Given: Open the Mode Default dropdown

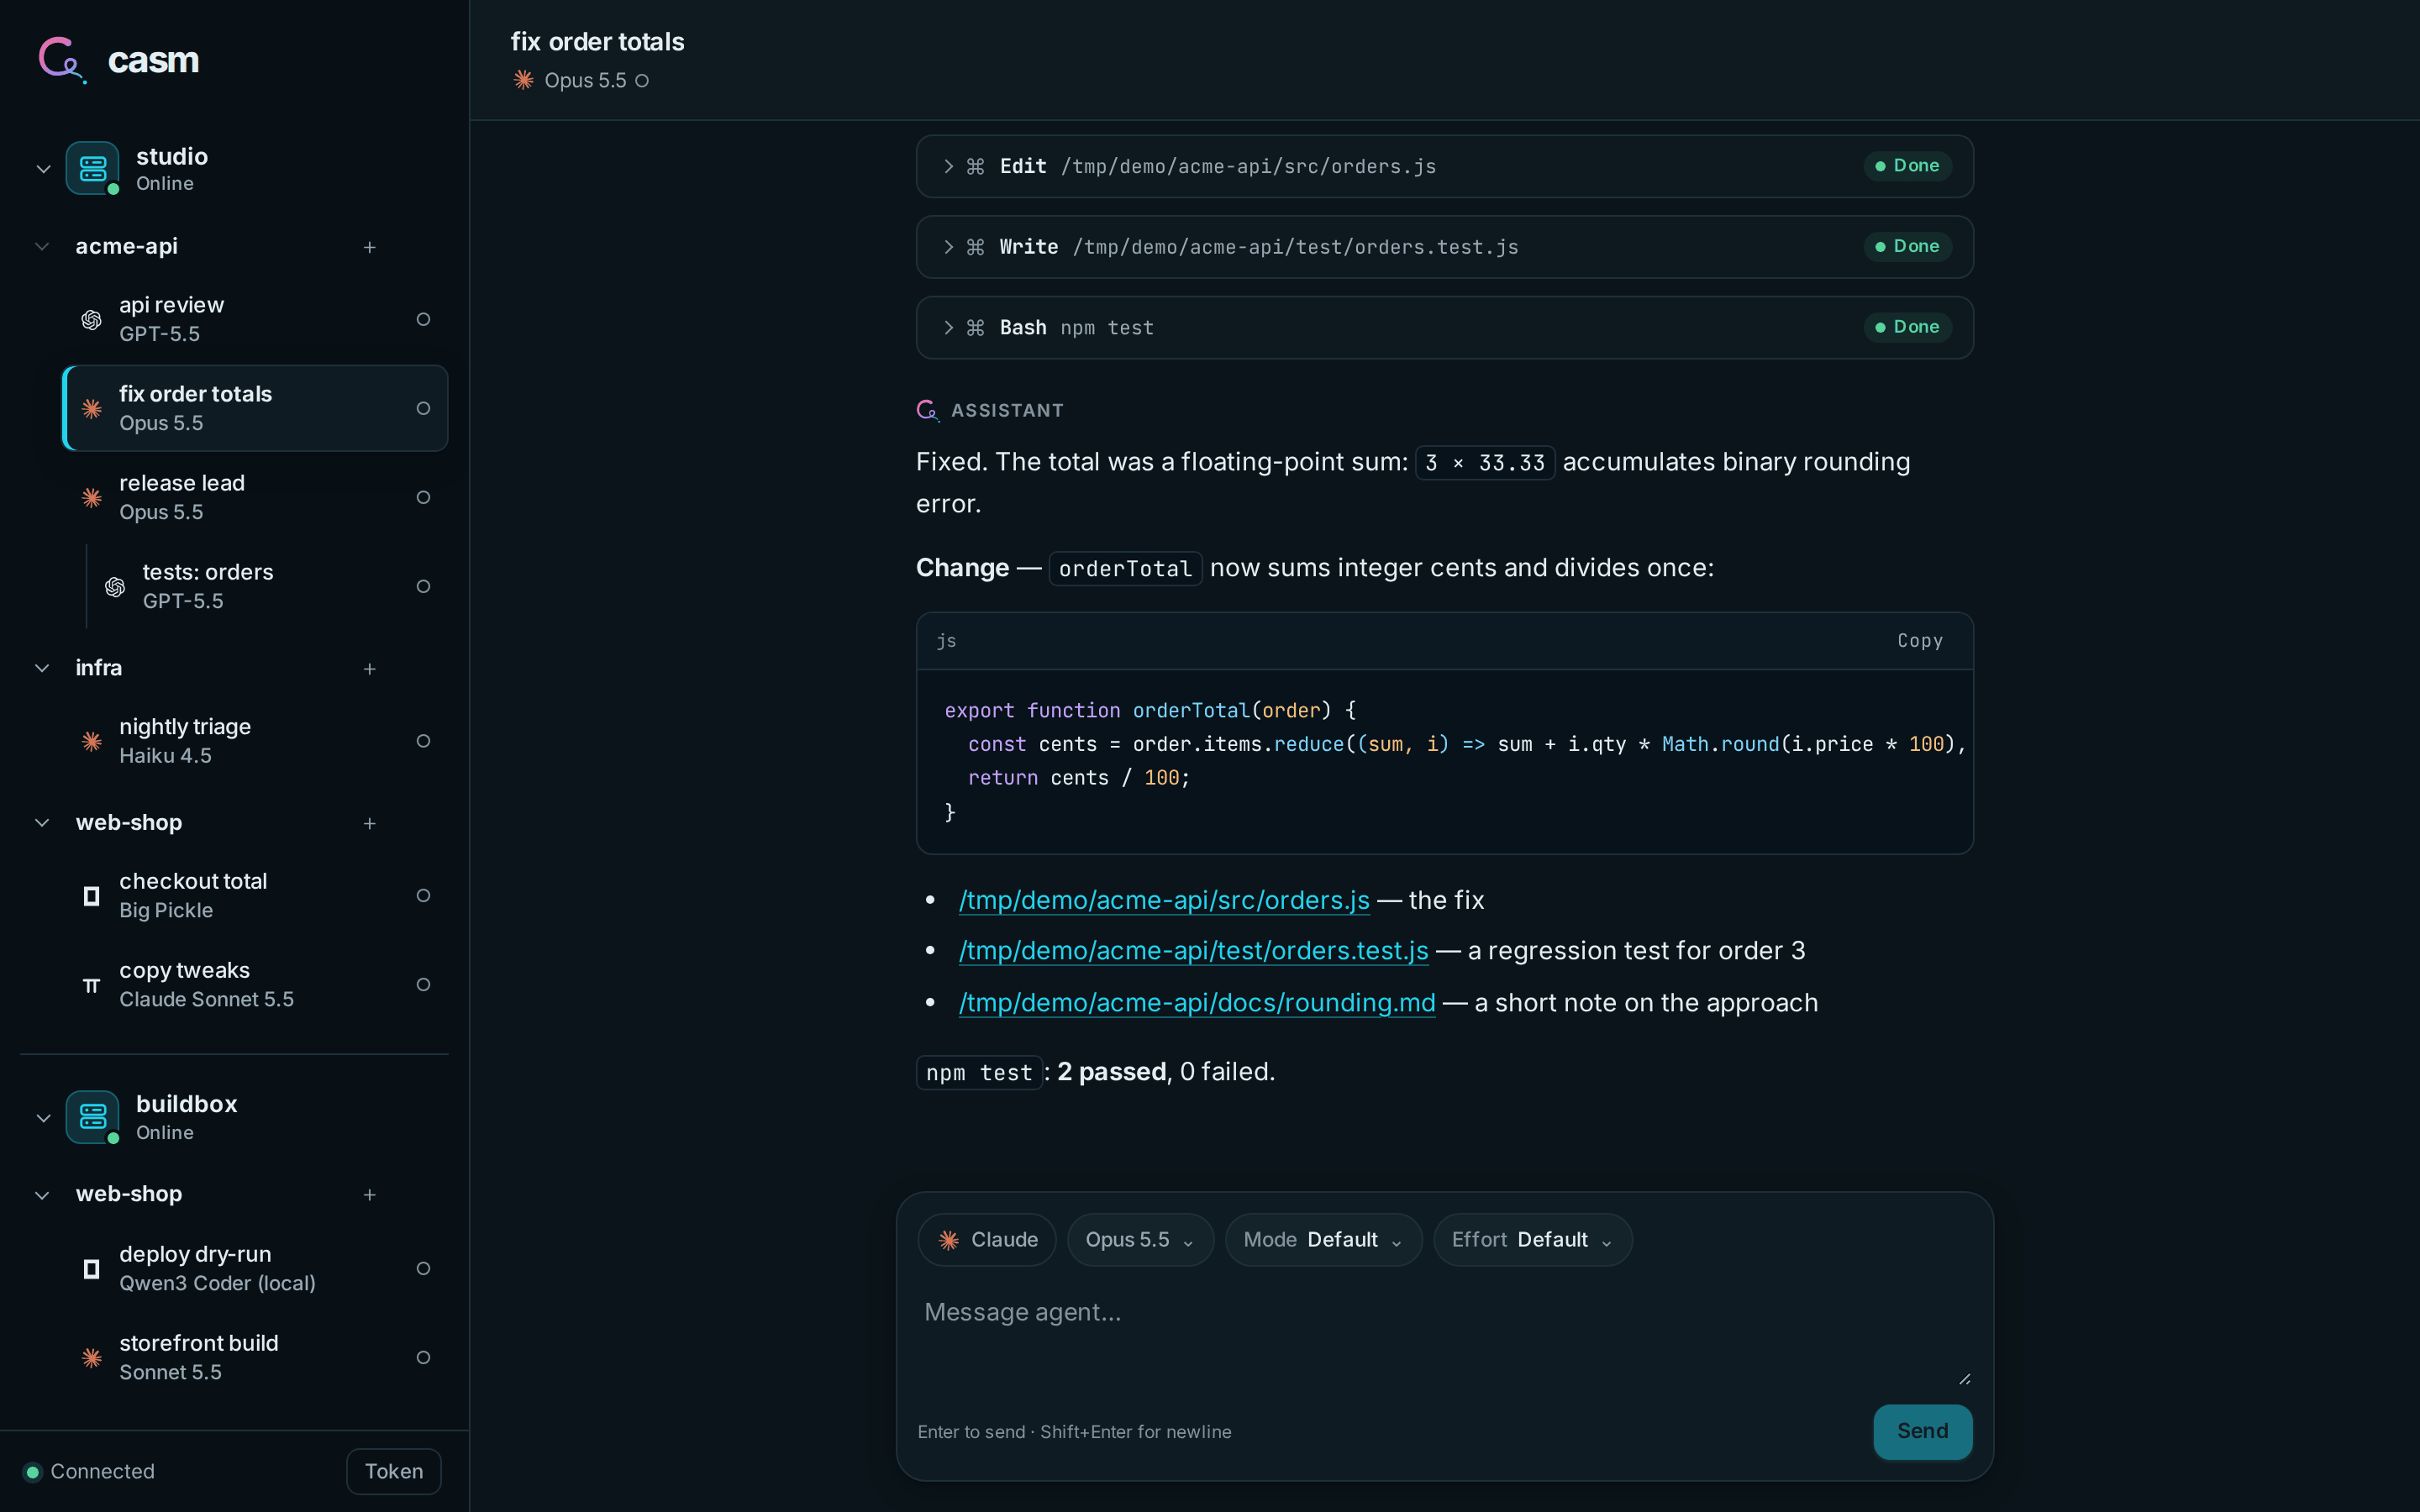Looking at the screenshot, I should [x=1323, y=1240].
